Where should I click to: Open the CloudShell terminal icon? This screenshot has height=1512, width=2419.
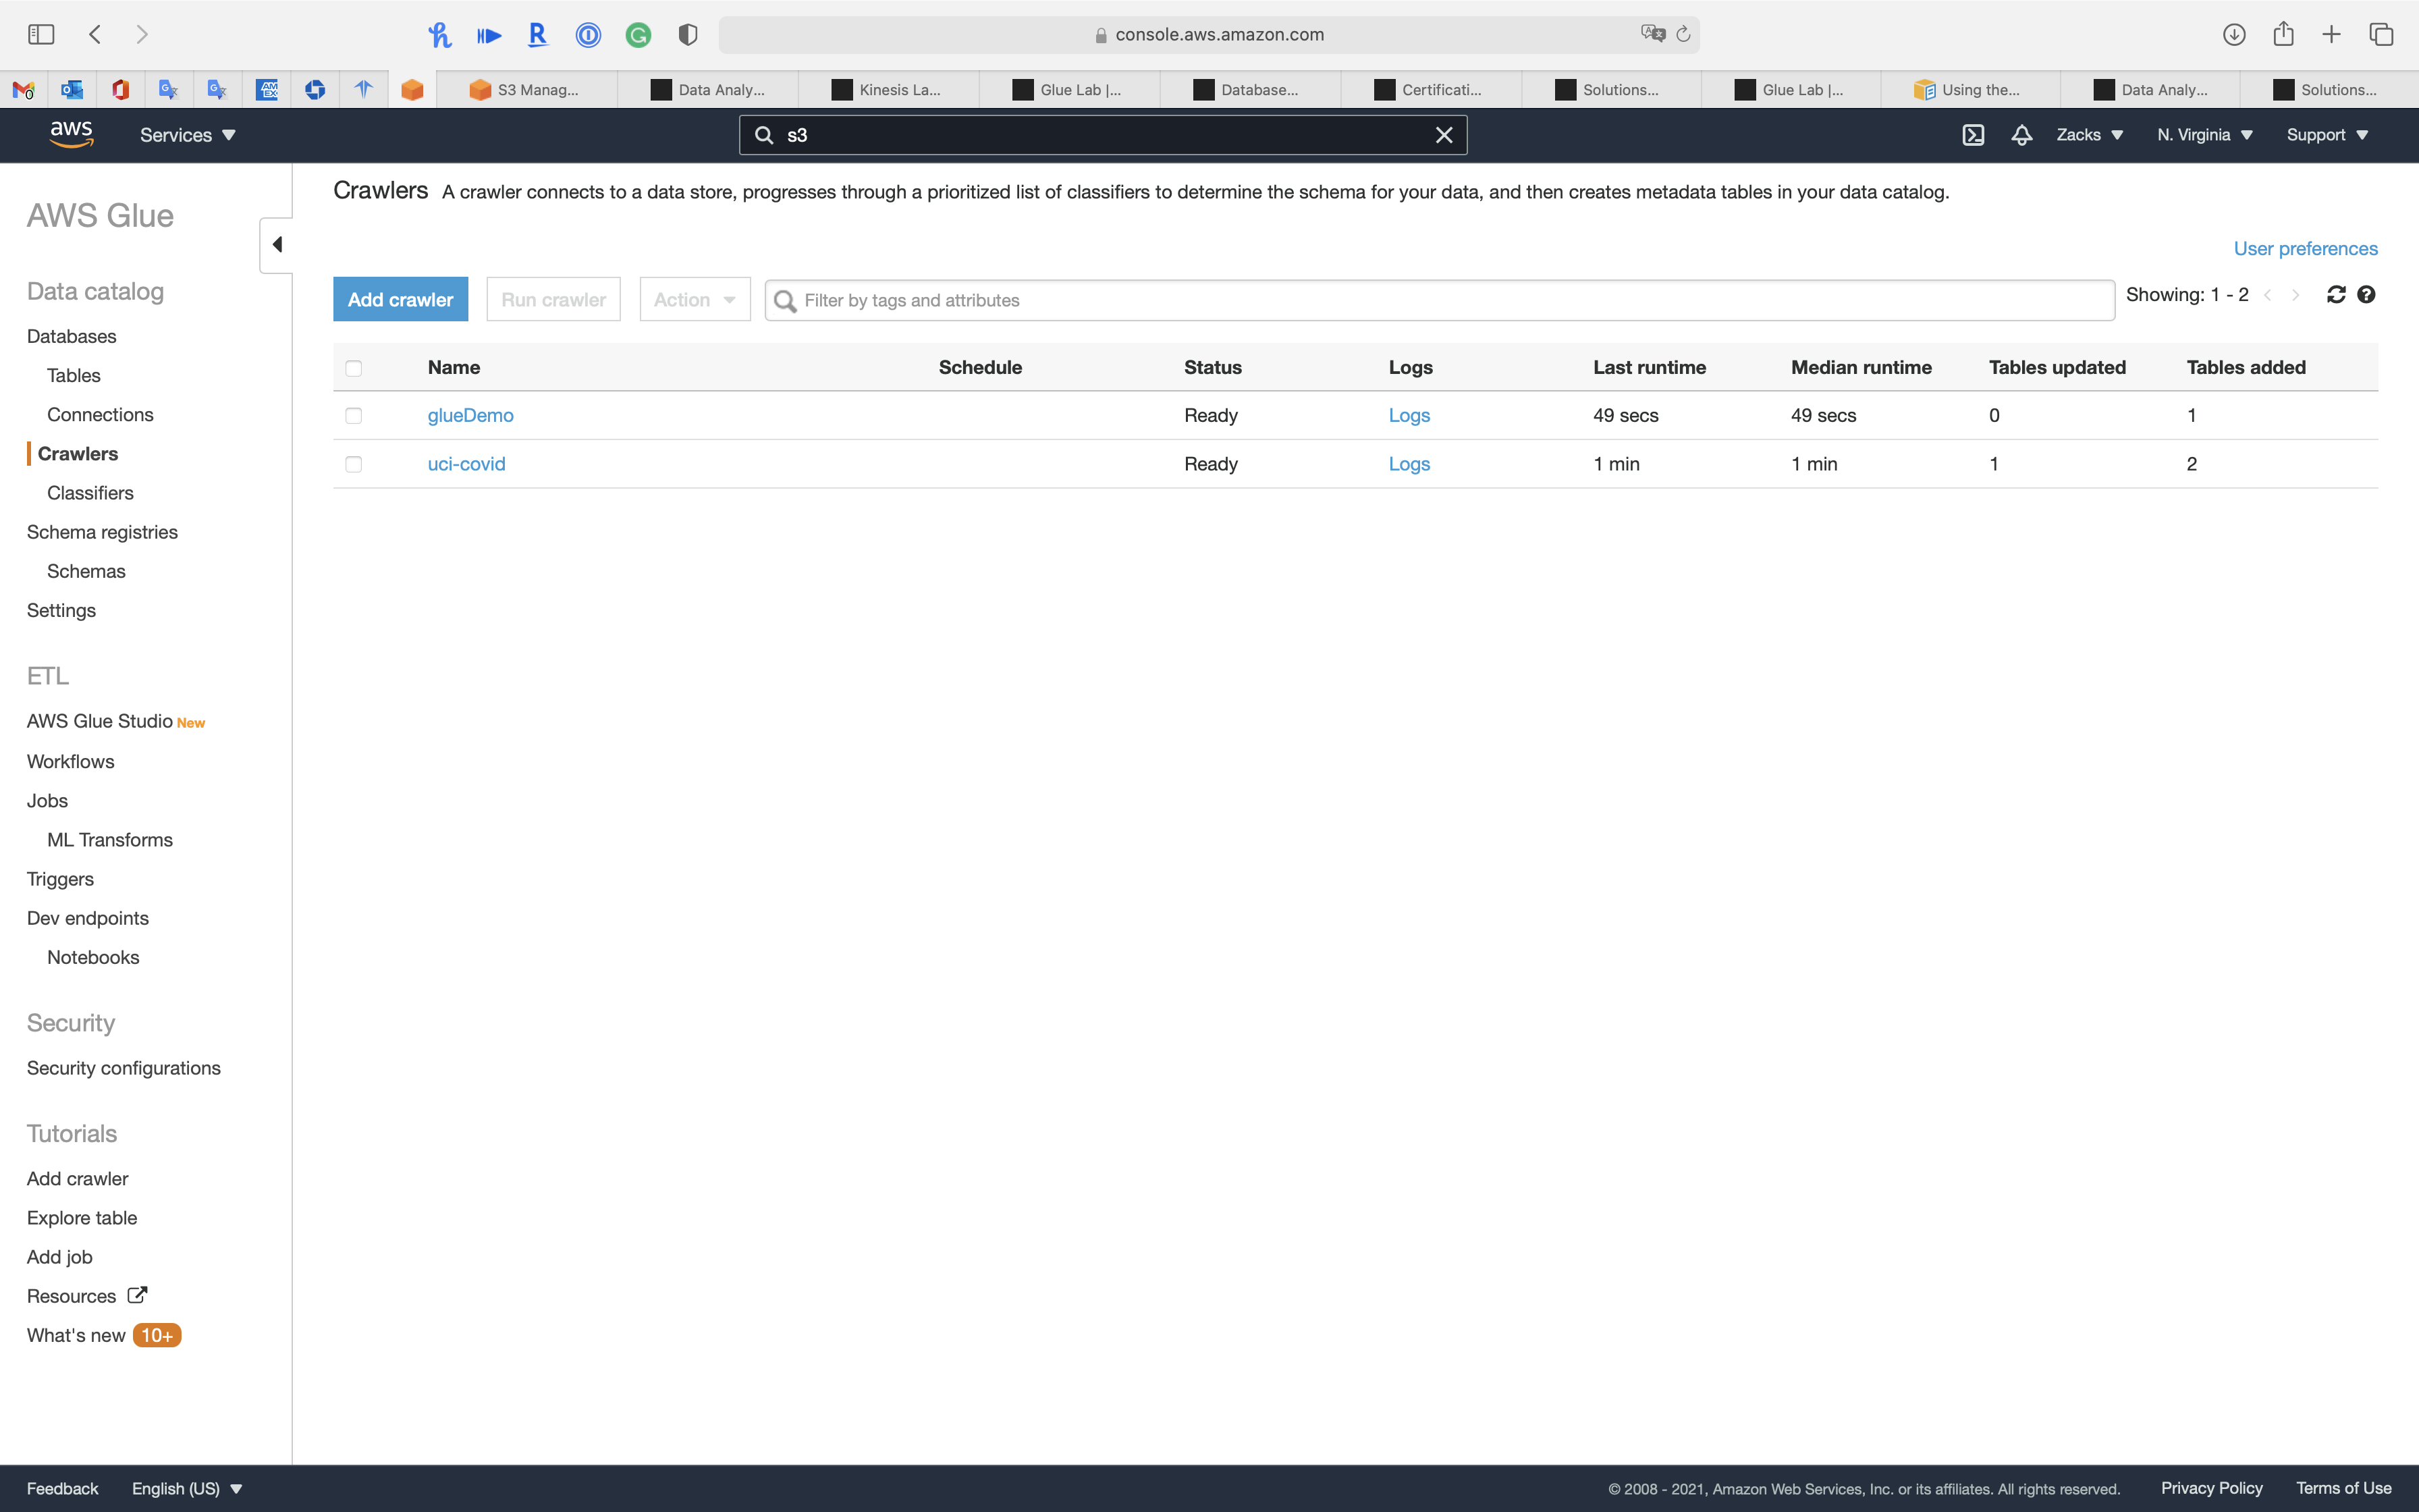click(1972, 135)
